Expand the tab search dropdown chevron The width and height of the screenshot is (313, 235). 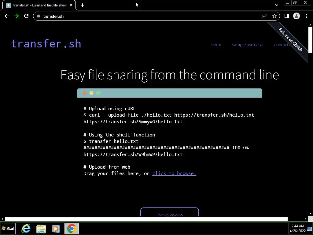click(x=276, y=5)
